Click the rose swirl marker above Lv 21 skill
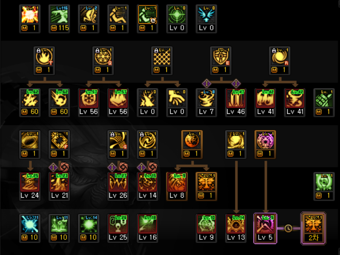The image size is (340, 255). tap(64, 167)
